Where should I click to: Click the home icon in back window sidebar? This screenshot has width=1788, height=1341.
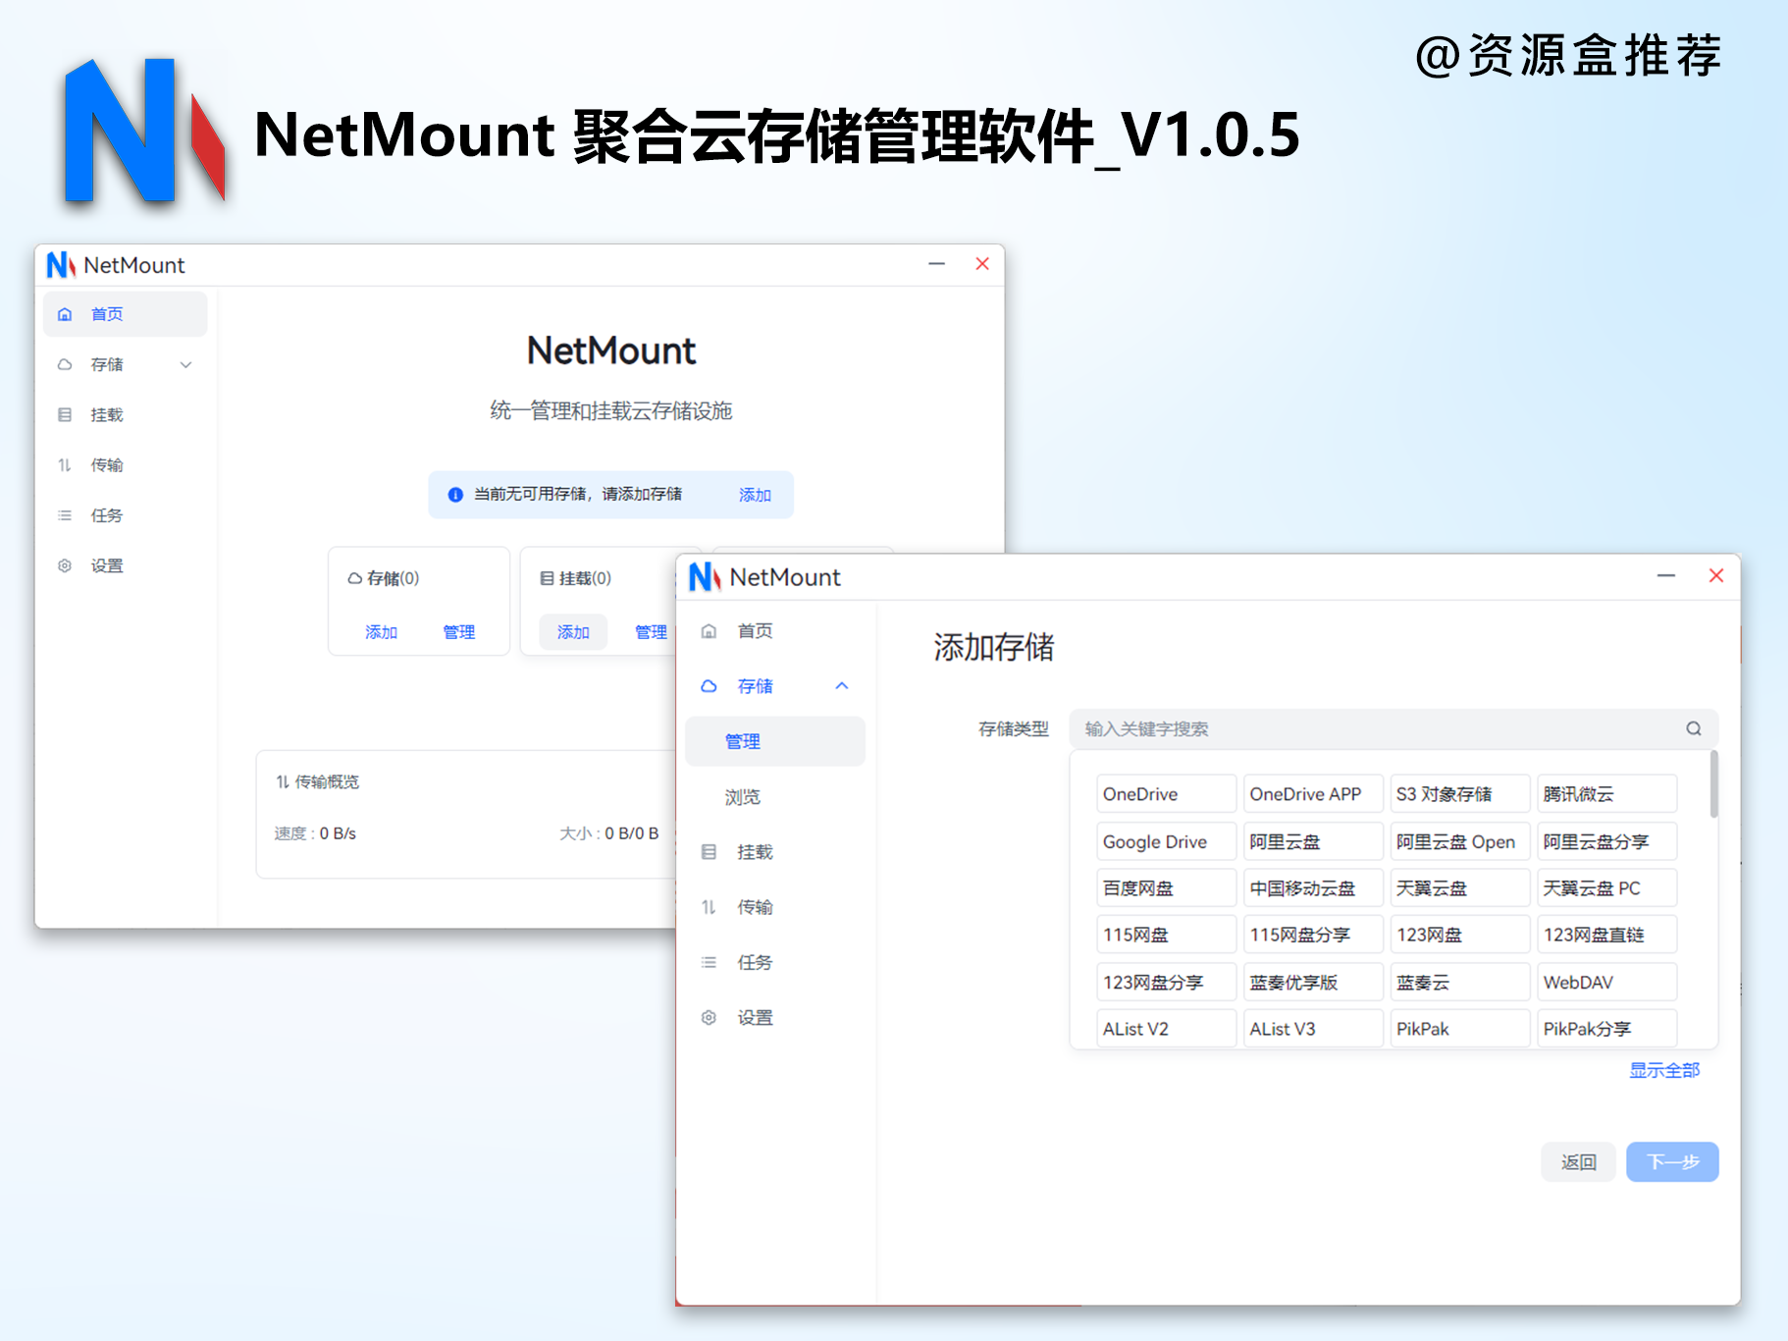point(65,314)
